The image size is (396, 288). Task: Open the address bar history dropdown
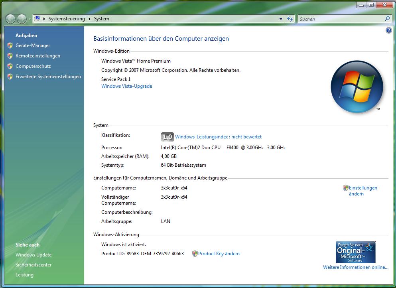click(x=281, y=19)
